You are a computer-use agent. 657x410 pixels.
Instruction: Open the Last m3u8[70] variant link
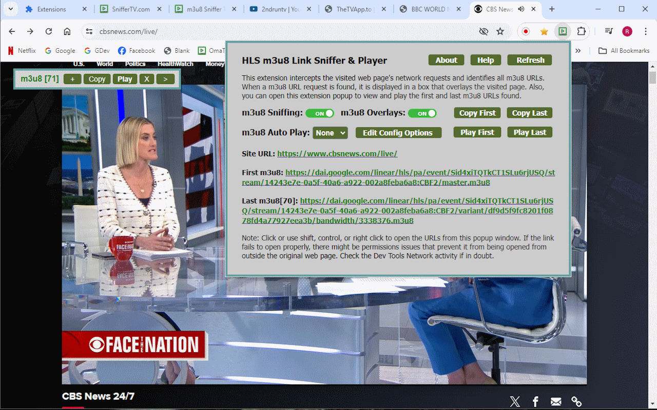pos(398,211)
